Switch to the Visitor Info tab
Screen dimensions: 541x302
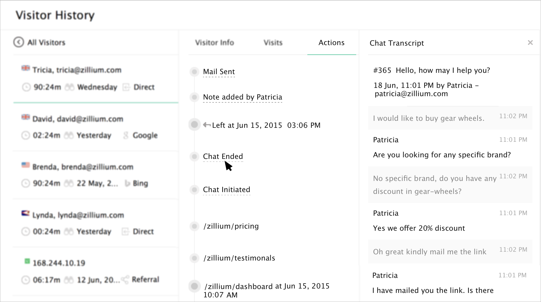point(214,43)
